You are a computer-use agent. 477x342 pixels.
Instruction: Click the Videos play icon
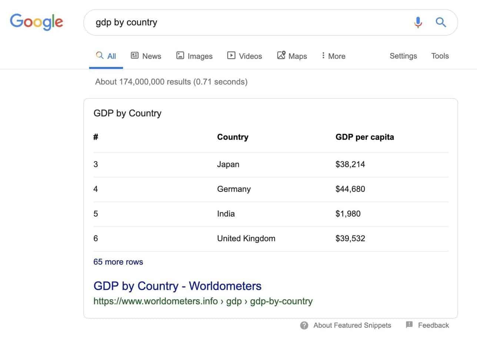tap(231, 55)
